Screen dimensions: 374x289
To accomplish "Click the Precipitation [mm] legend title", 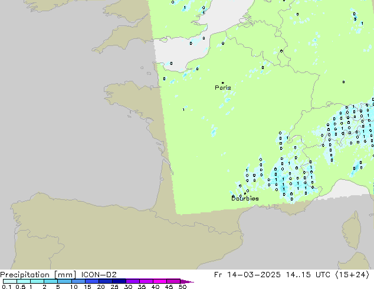I will pos(38,274).
